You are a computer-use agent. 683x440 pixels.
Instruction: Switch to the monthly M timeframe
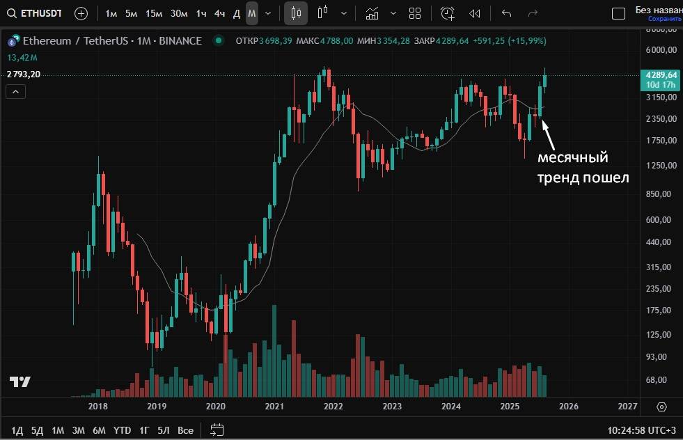(x=251, y=13)
